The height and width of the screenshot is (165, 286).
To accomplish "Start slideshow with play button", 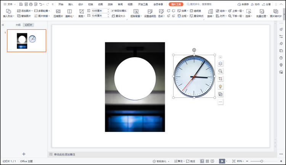I will (222, 161).
